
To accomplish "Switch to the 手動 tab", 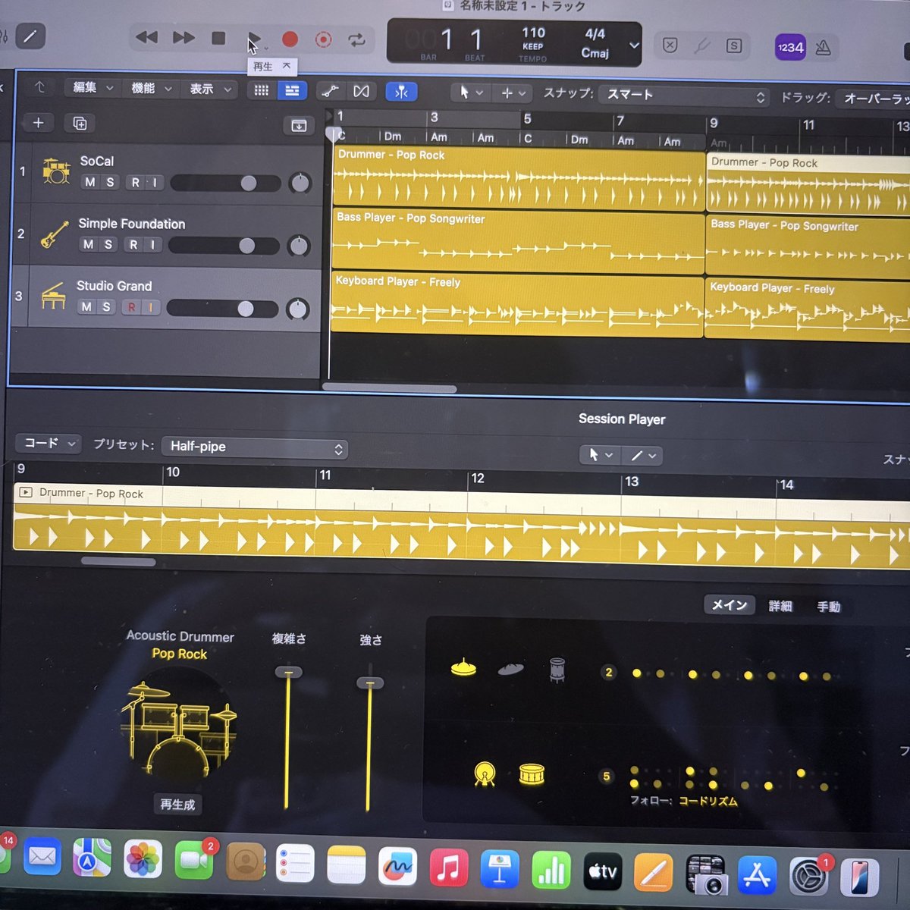I will tap(828, 607).
